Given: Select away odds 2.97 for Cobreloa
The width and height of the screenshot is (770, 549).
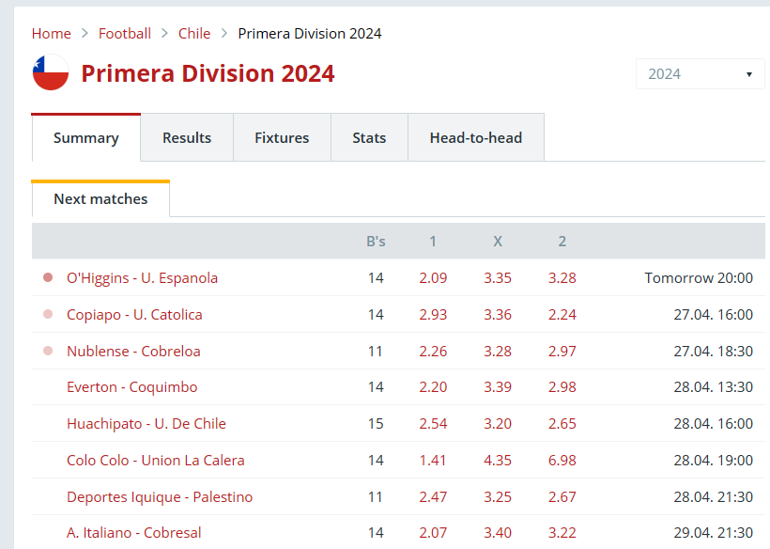Looking at the screenshot, I should (562, 351).
